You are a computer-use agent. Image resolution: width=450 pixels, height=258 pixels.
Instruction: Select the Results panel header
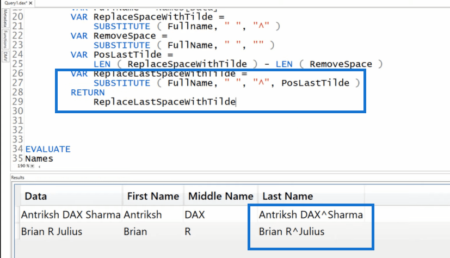click(x=18, y=177)
